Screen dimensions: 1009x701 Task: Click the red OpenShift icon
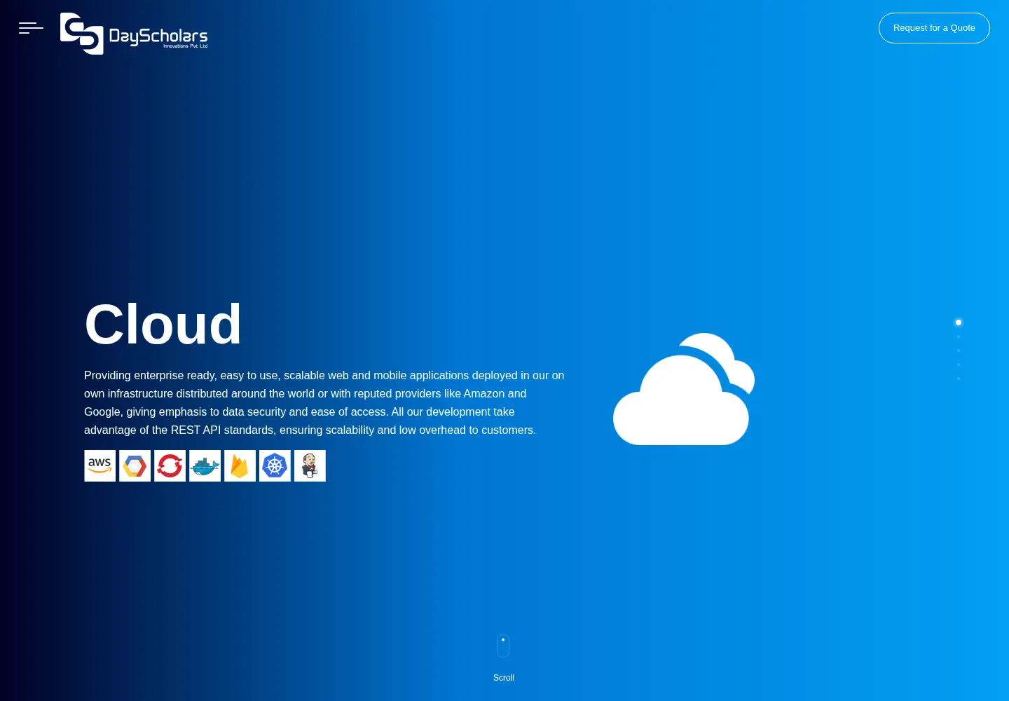pos(170,465)
